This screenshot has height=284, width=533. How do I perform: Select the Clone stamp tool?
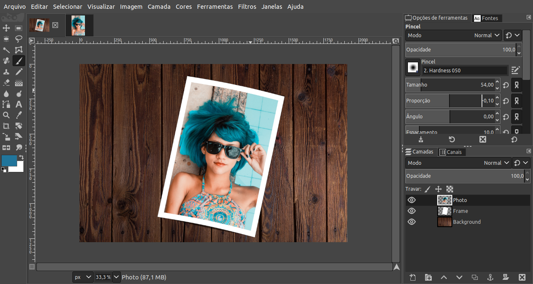(x=6, y=72)
